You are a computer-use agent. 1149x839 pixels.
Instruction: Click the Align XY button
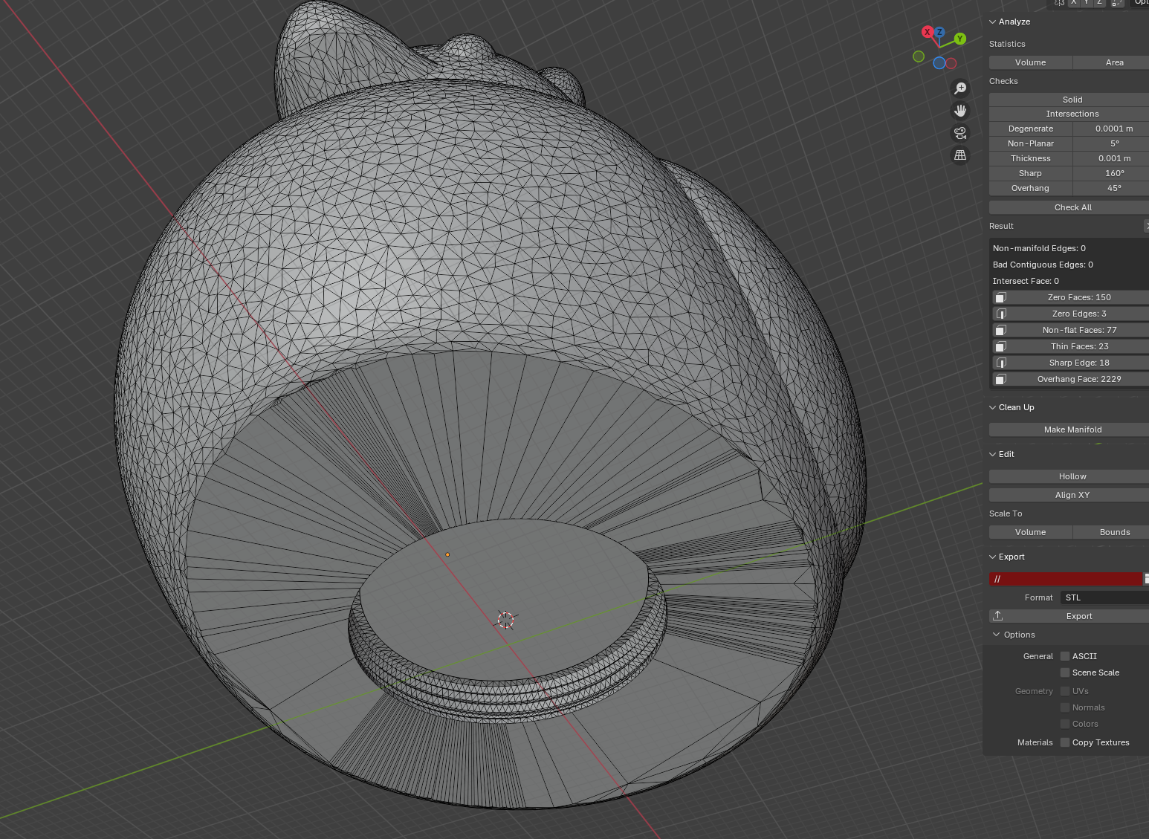(x=1069, y=495)
